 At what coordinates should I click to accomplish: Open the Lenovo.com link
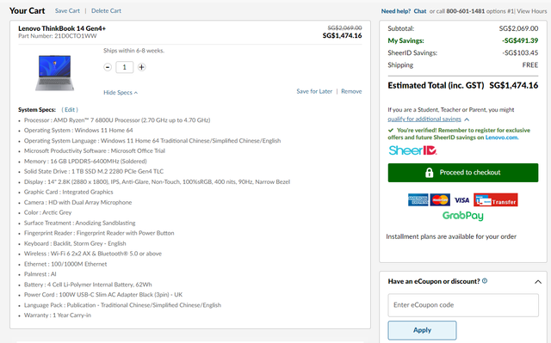tap(501, 138)
